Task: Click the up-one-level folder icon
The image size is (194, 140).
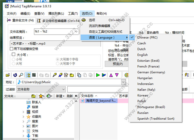Action: click(33, 96)
